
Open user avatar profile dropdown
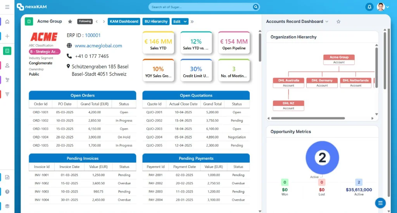[383, 7]
